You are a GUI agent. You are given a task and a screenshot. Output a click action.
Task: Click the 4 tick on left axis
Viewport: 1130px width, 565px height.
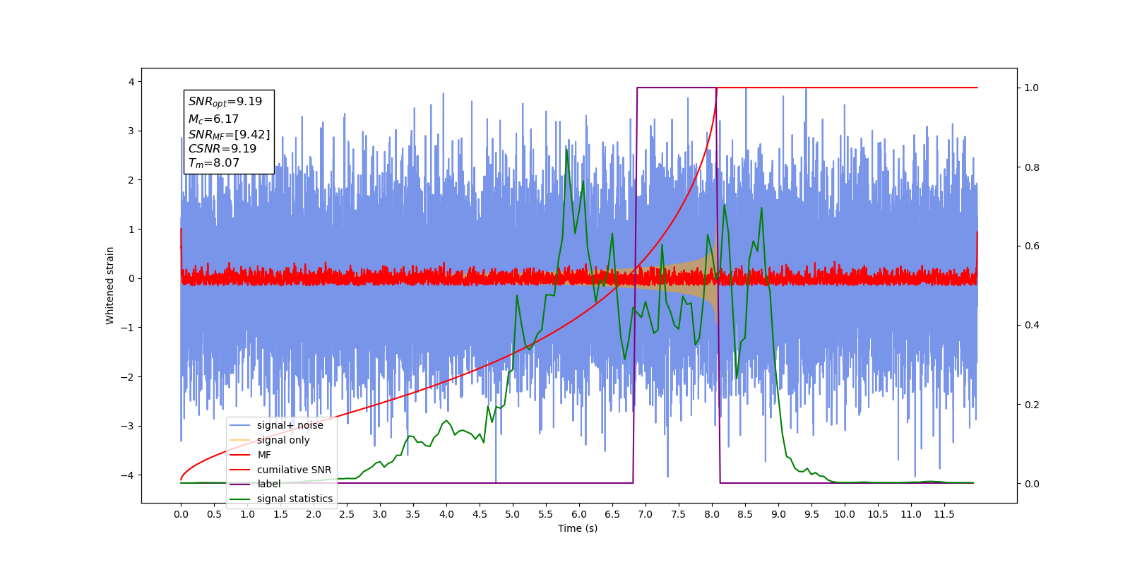pyautogui.click(x=131, y=82)
